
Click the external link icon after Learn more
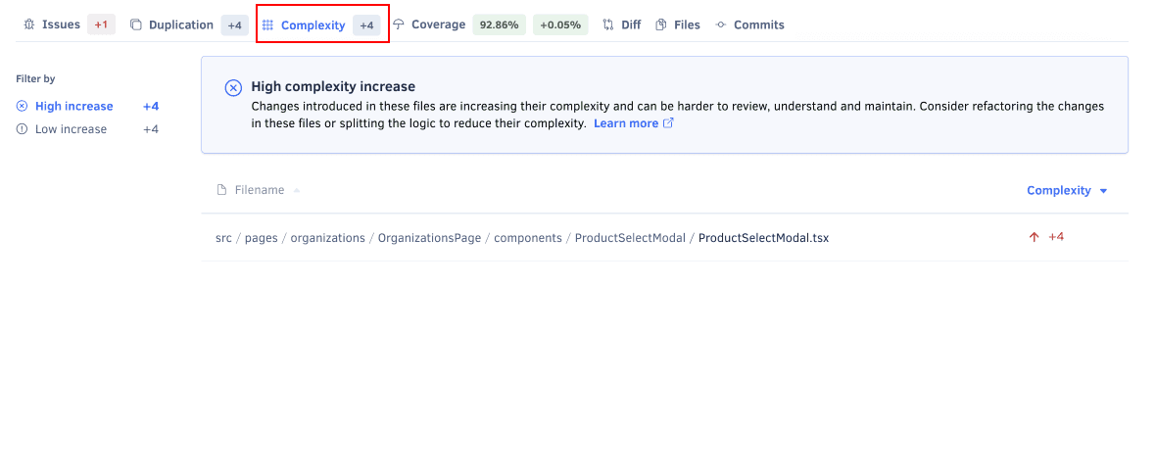[668, 123]
